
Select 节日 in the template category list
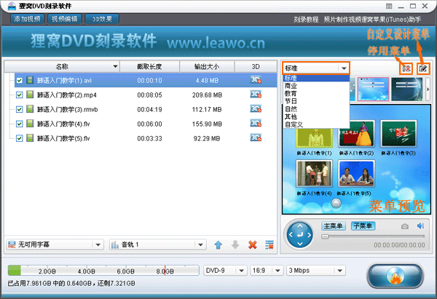click(316, 101)
